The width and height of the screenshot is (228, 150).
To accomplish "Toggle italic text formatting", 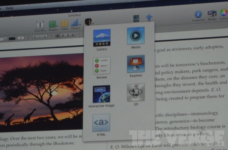I will tap(40, 37).
